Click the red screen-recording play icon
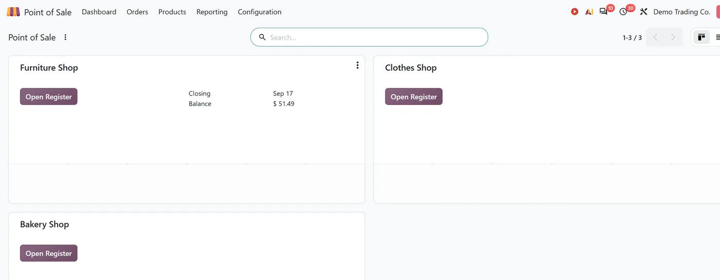 (574, 12)
